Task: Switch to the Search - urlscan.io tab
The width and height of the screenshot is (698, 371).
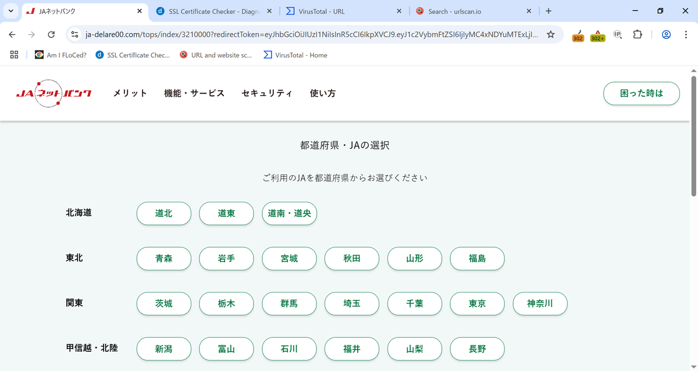Action: (471, 11)
